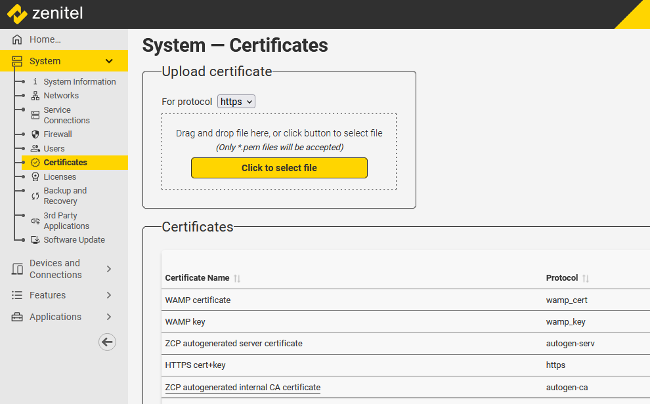Expand Devices and Connections section
Viewport: 650px width, 404px height.
coord(109,269)
